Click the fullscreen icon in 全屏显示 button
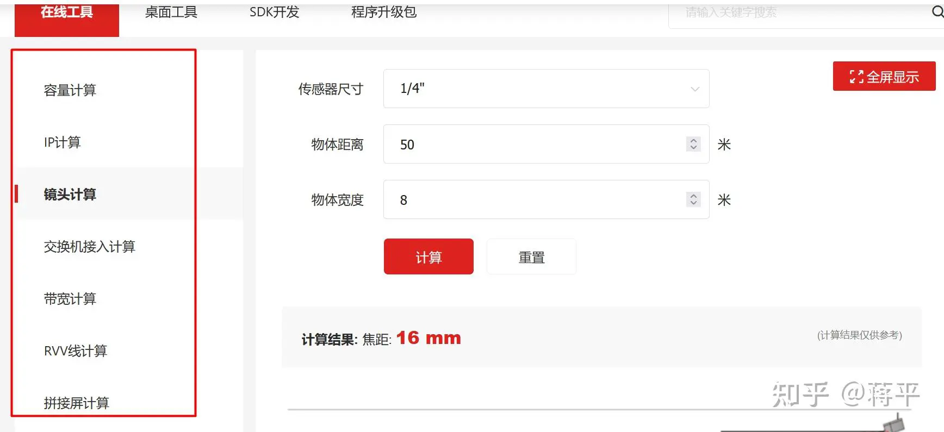Image resolution: width=944 pixels, height=432 pixels. (856, 77)
